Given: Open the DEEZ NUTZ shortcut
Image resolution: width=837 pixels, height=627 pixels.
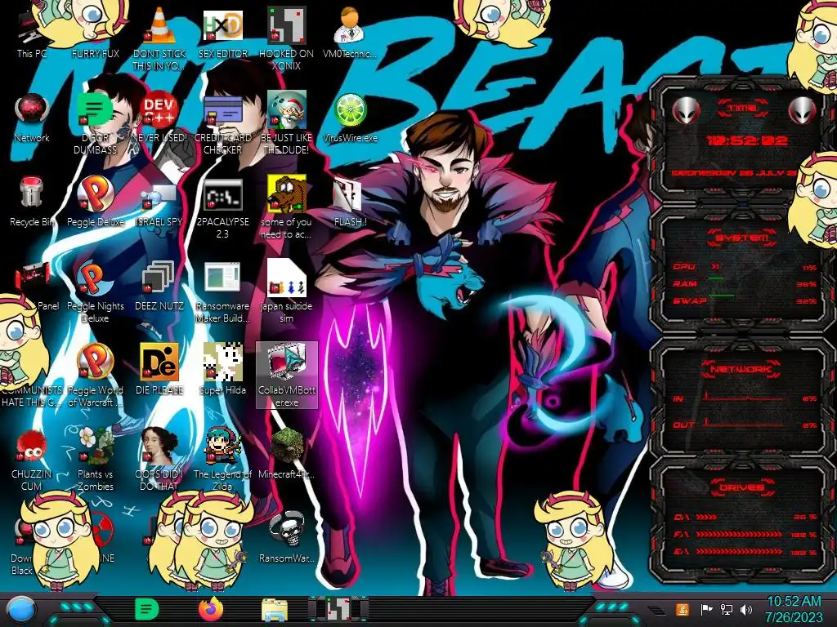Looking at the screenshot, I should pos(159,285).
